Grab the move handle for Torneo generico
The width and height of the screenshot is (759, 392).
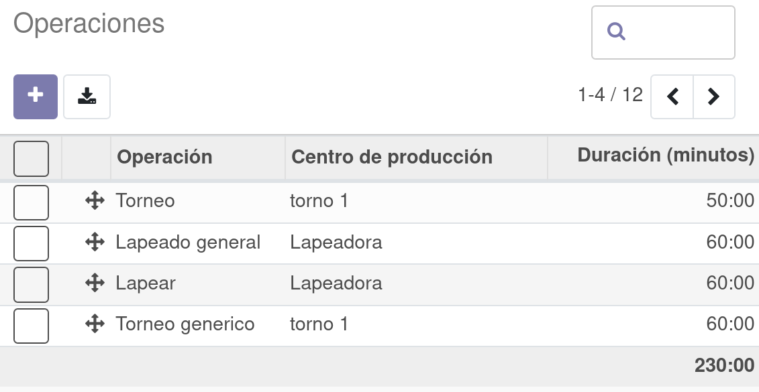(95, 324)
